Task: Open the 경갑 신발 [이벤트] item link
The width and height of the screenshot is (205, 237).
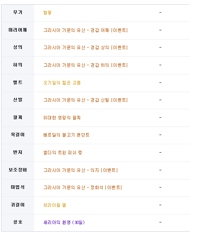Action: click(85, 100)
